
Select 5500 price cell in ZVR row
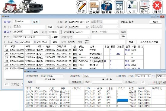(x=128, y=50)
